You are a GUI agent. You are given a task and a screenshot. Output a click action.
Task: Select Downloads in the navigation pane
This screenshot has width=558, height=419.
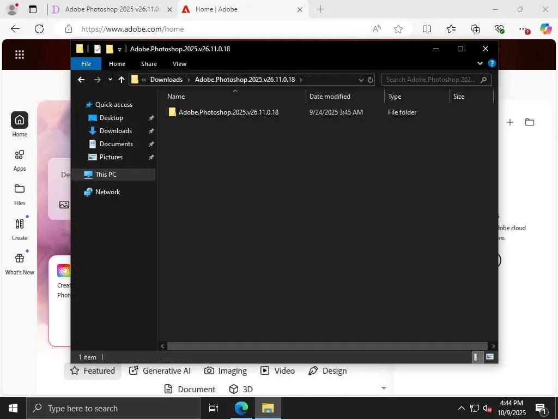tap(116, 131)
